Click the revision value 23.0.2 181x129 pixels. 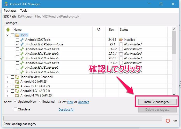pos(112,49)
